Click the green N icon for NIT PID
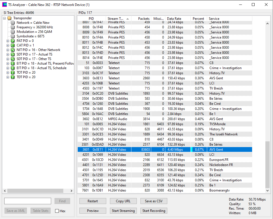 [x=13, y=50]
